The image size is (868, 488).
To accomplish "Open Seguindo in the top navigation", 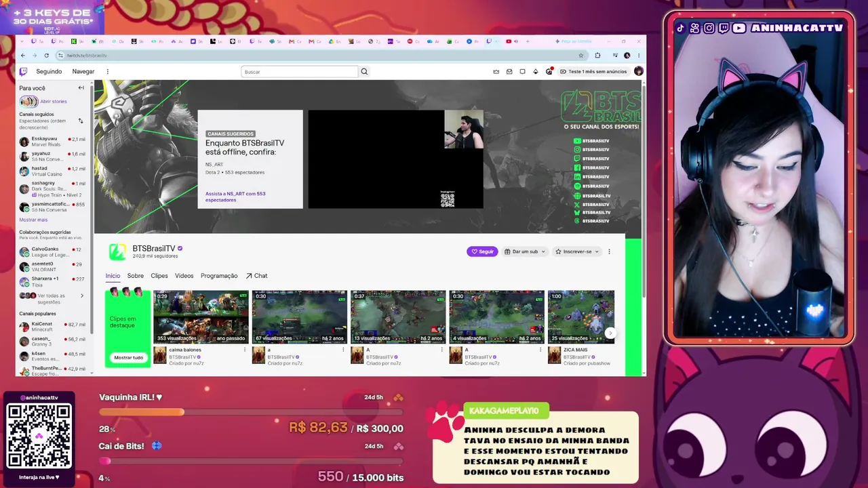I will pyautogui.click(x=49, y=71).
